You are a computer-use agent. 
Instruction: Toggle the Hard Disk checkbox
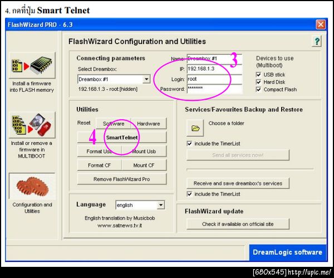258,82
